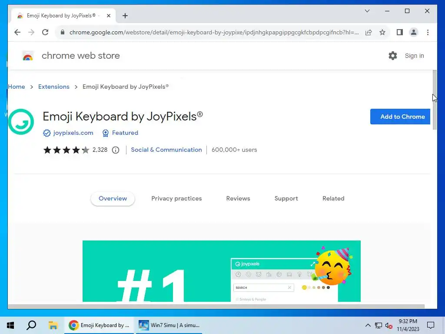The image size is (445, 334).
Task: Add the extension to Chrome
Action: tap(400, 117)
